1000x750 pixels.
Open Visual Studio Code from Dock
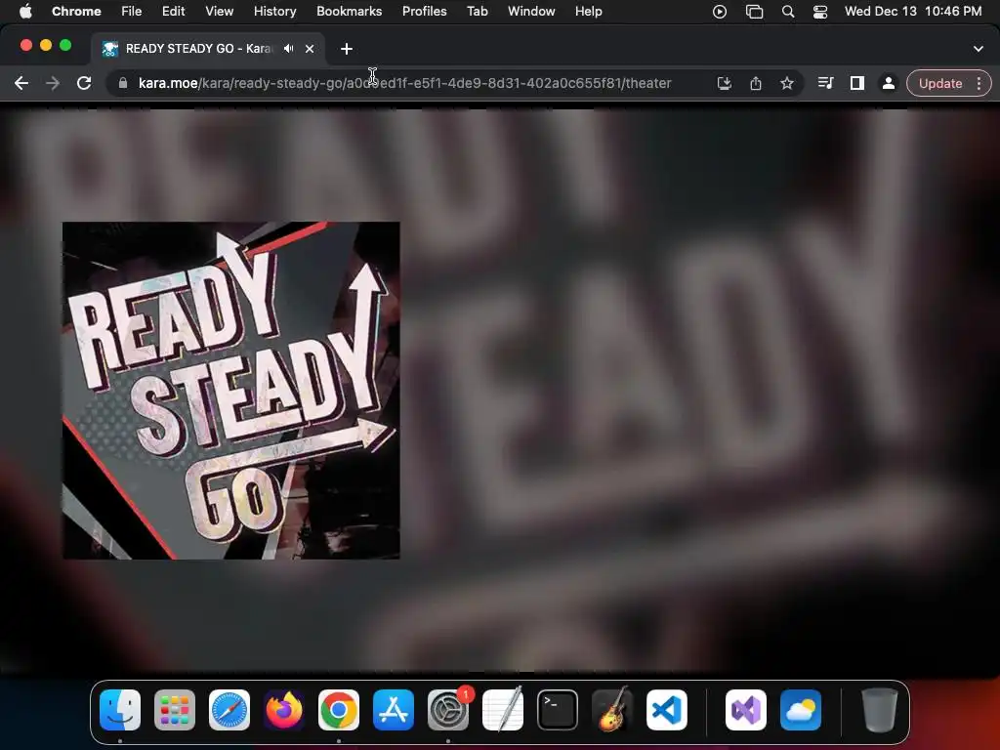click(667, 710)
